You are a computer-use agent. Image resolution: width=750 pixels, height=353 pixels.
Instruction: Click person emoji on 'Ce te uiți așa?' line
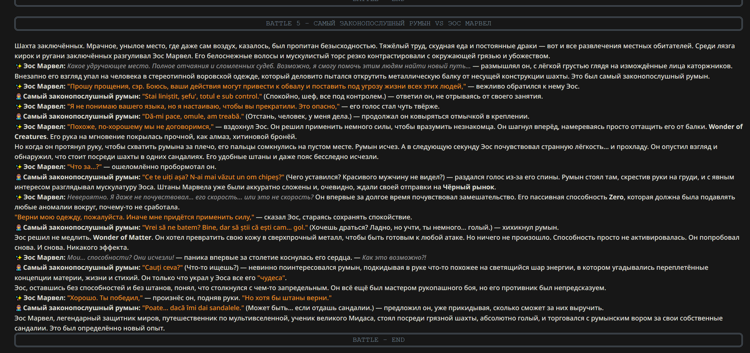tap(19, 177)
